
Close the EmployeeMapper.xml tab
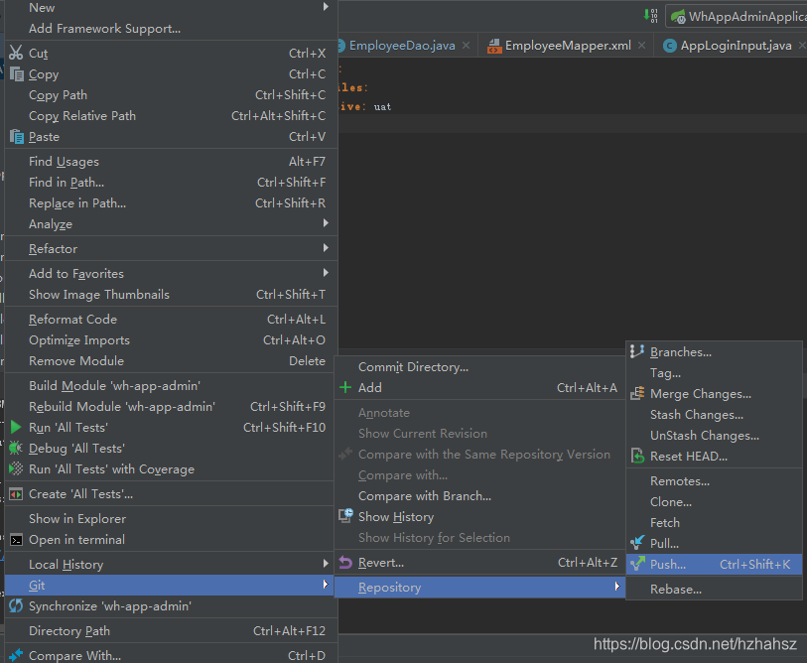(642, 46)
